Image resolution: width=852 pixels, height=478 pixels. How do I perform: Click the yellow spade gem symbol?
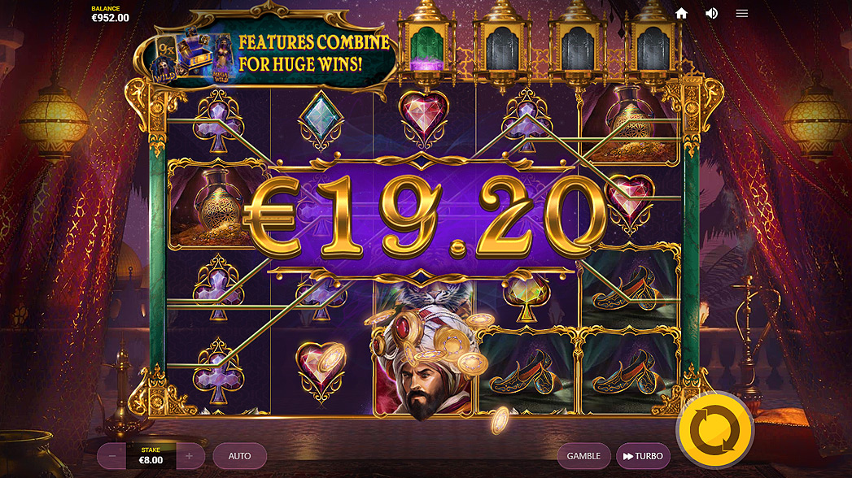(526, 298)
